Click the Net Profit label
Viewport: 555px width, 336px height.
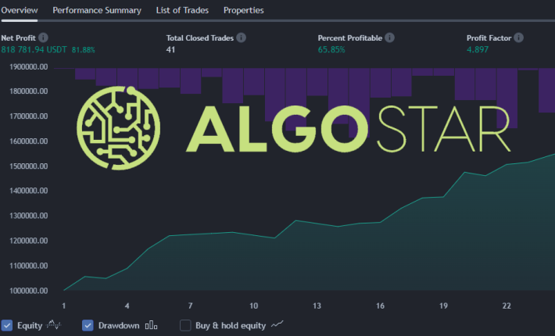[19, 38]
